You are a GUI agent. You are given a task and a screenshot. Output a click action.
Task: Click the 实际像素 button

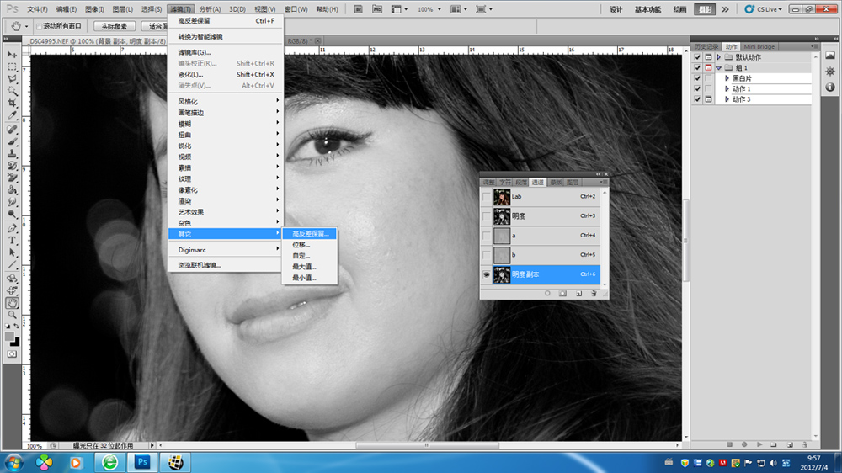[115, 26]
